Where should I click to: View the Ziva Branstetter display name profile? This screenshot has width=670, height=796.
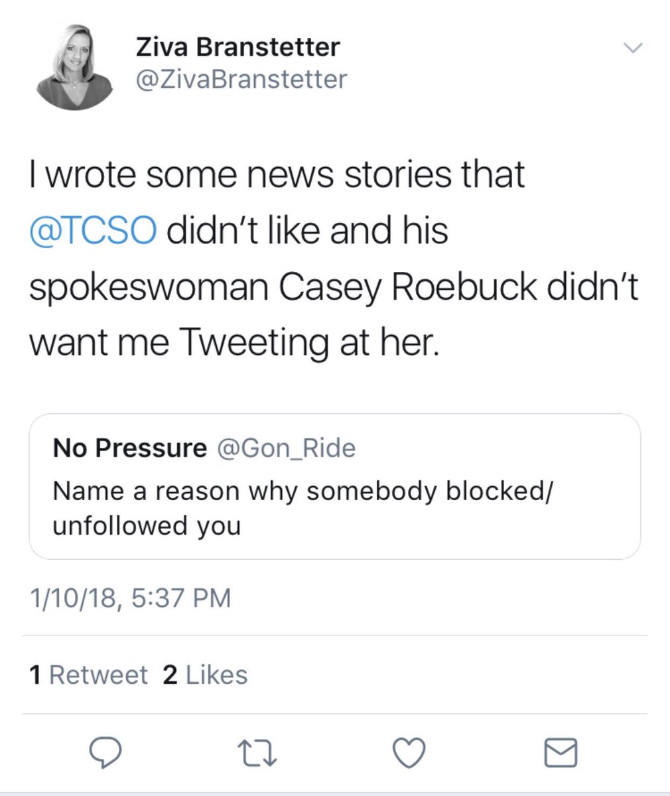(237, 46)
